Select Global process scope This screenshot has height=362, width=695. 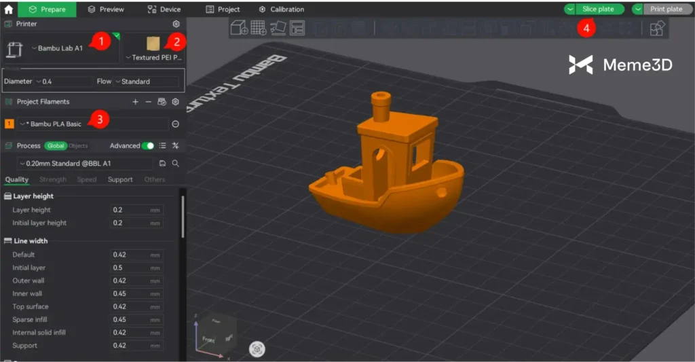[54, 145]
